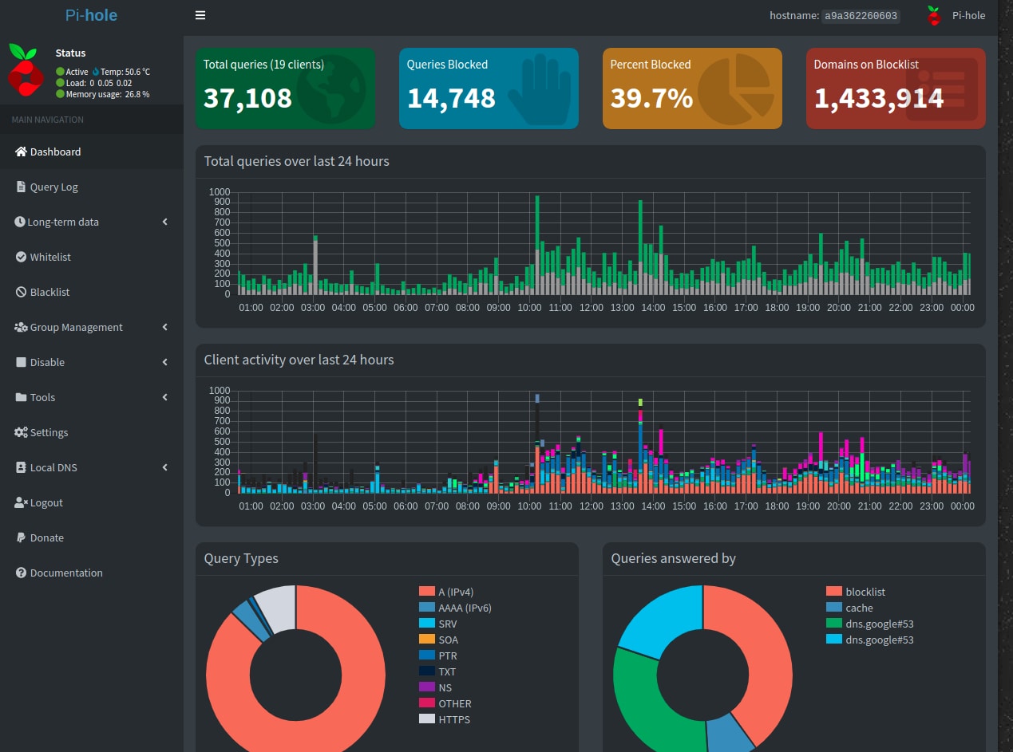Hide the cache legend entry in chart
The height and width of the screenshot is (752, 1013).
pos(859,608)
